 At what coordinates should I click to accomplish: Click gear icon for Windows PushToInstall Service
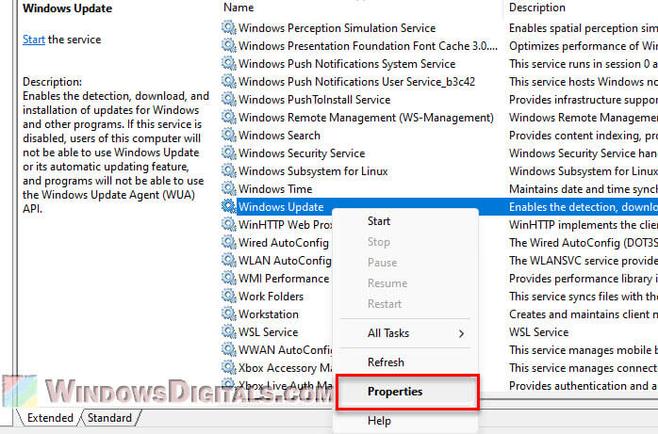(229, 99)
